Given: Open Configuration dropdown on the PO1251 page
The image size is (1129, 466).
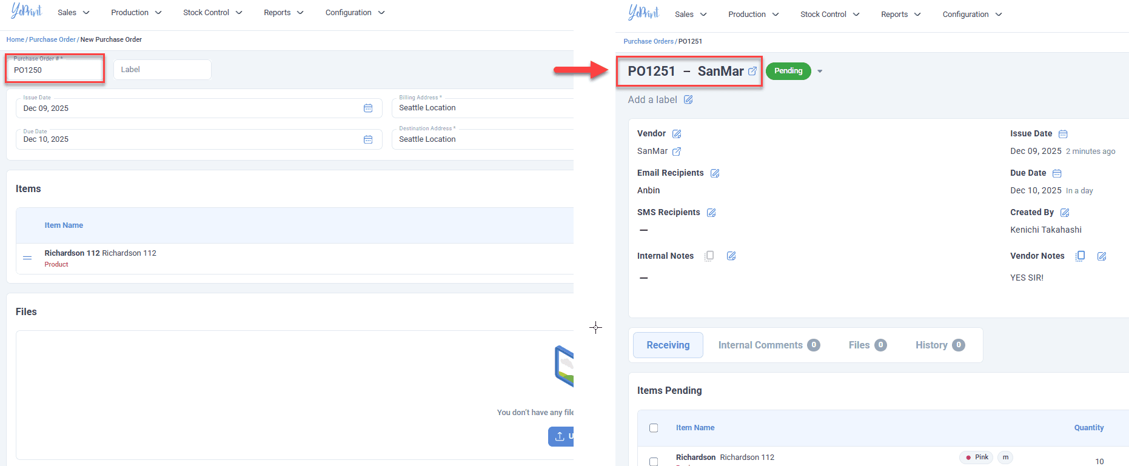Looking at the screenshot, I should (971, 15).
